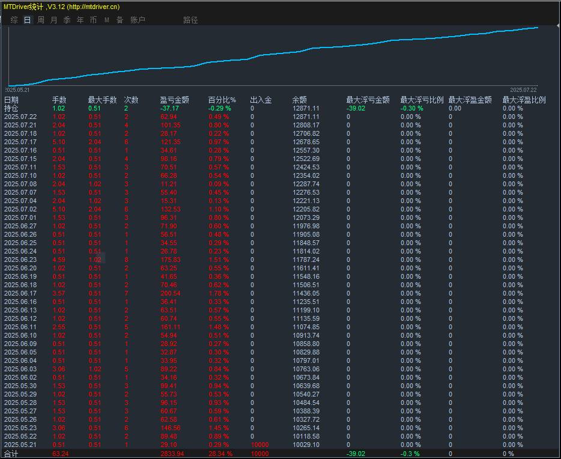Select the 2025.07.17 date row

280,142
